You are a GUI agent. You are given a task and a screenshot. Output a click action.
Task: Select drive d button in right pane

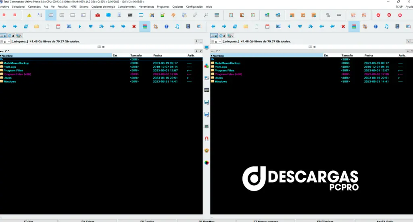pos(222,35)
